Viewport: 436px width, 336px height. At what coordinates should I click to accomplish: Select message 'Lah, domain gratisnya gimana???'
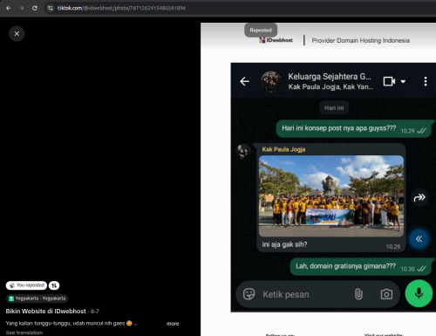[x=345, y=266]
